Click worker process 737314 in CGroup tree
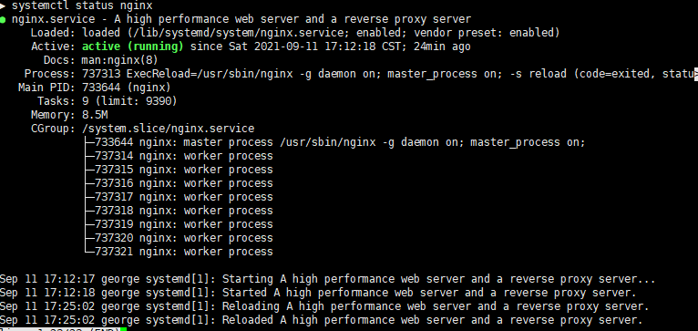Viewport: 698px width, 331px height. pos(184,156)
